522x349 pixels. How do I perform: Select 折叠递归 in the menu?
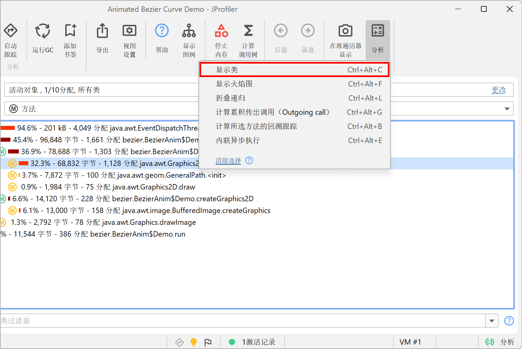294,98
